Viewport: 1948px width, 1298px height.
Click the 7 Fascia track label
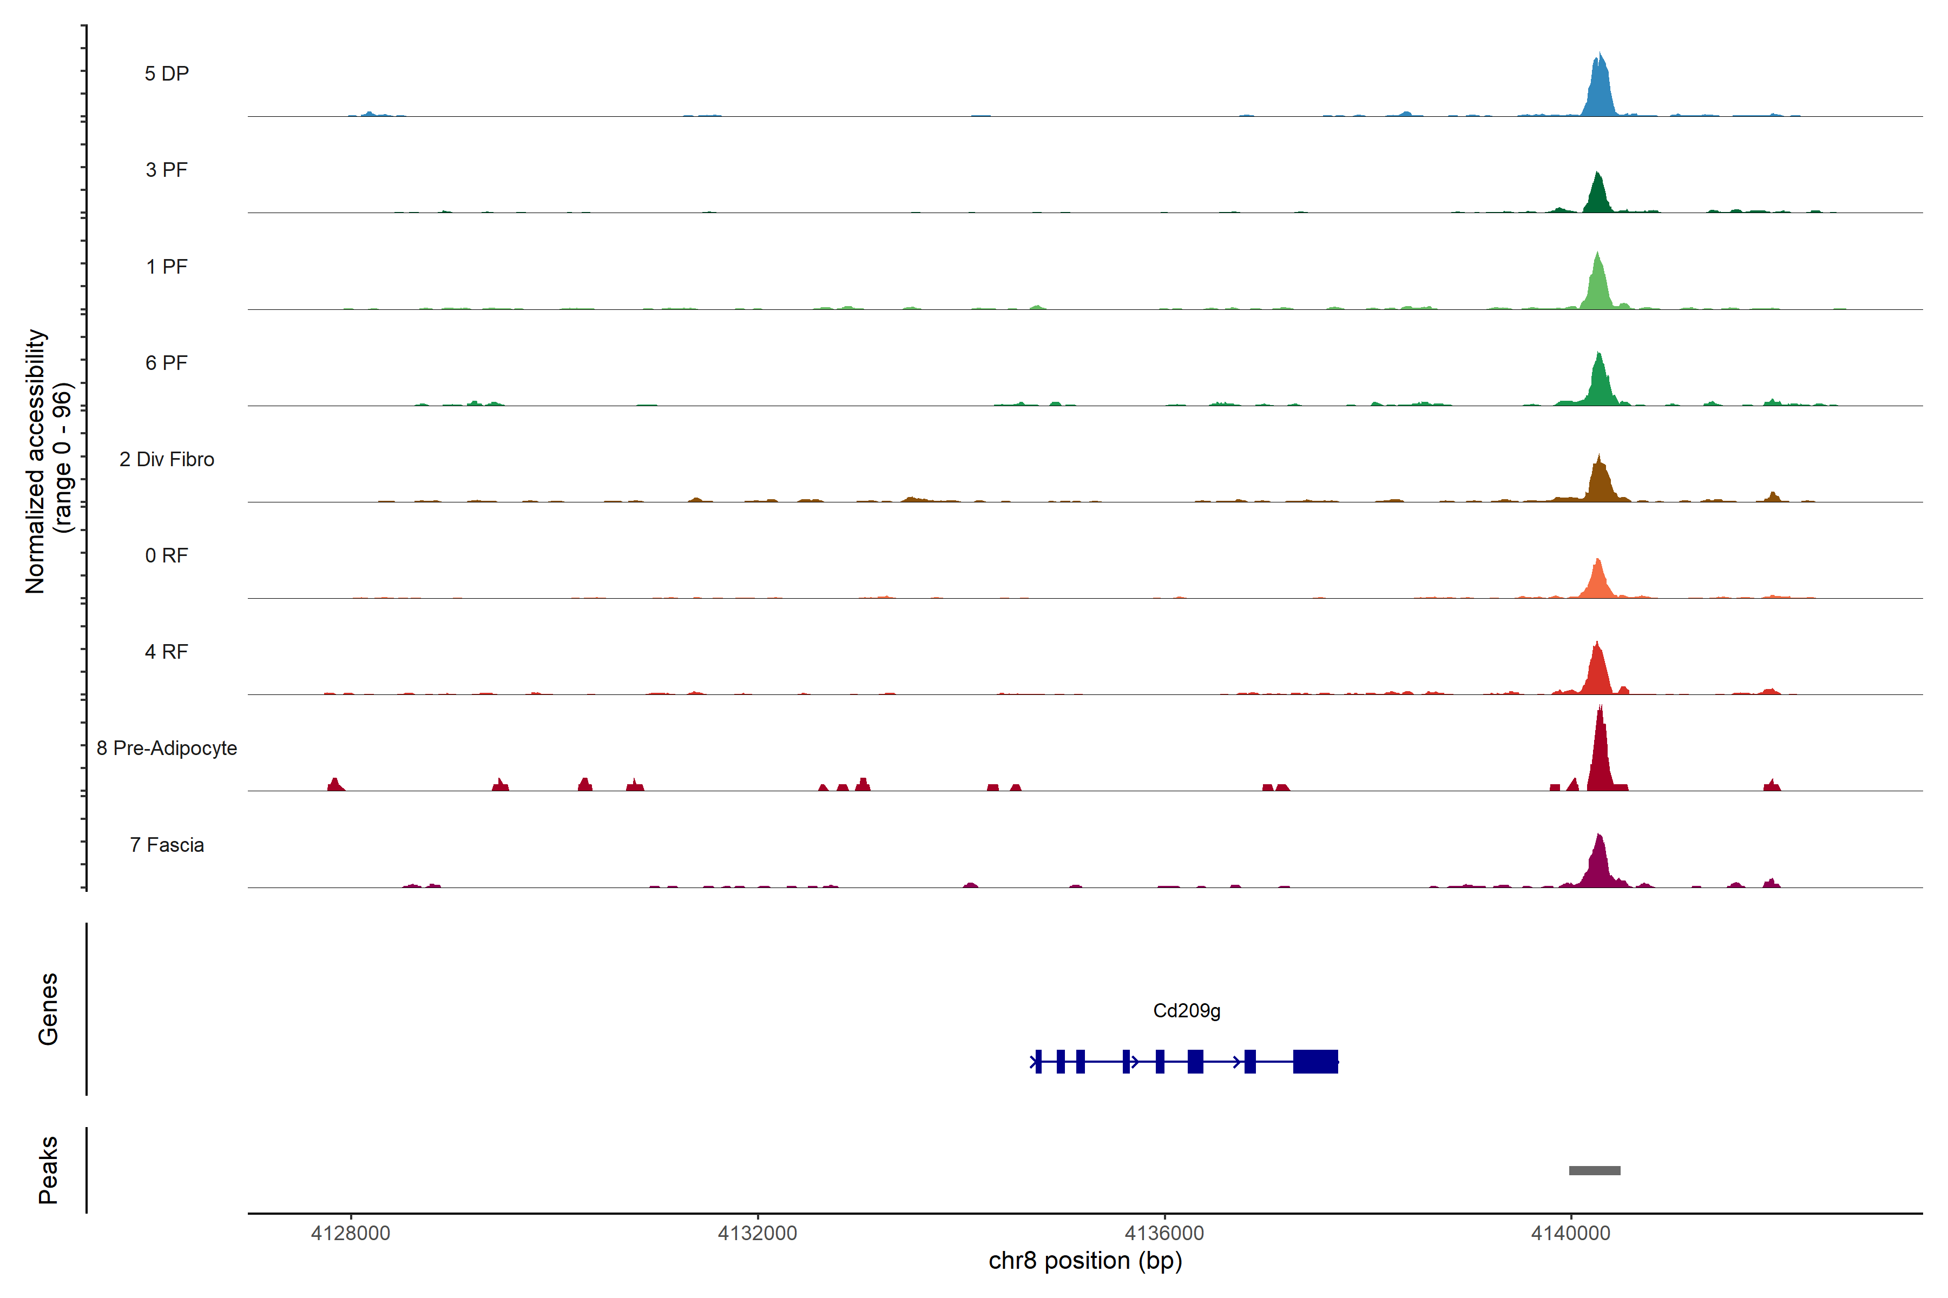coord(167,844)
